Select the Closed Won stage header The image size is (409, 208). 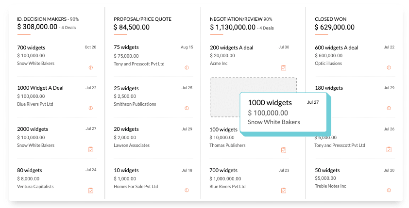pos(330,19)
